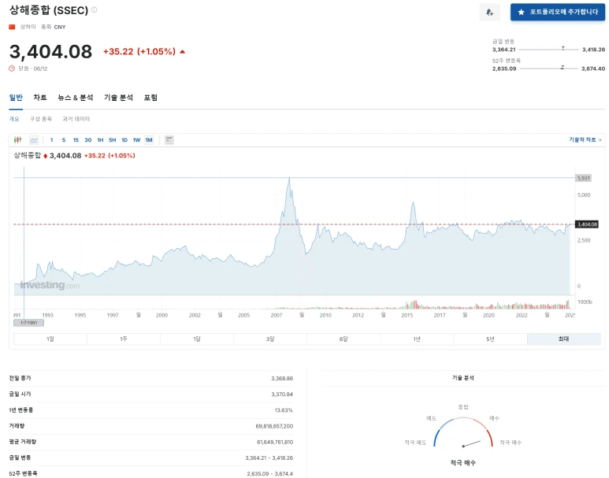Click the 평균 거래량 value 61,649,761,810

pyautogui.click(x=275, y=442)
